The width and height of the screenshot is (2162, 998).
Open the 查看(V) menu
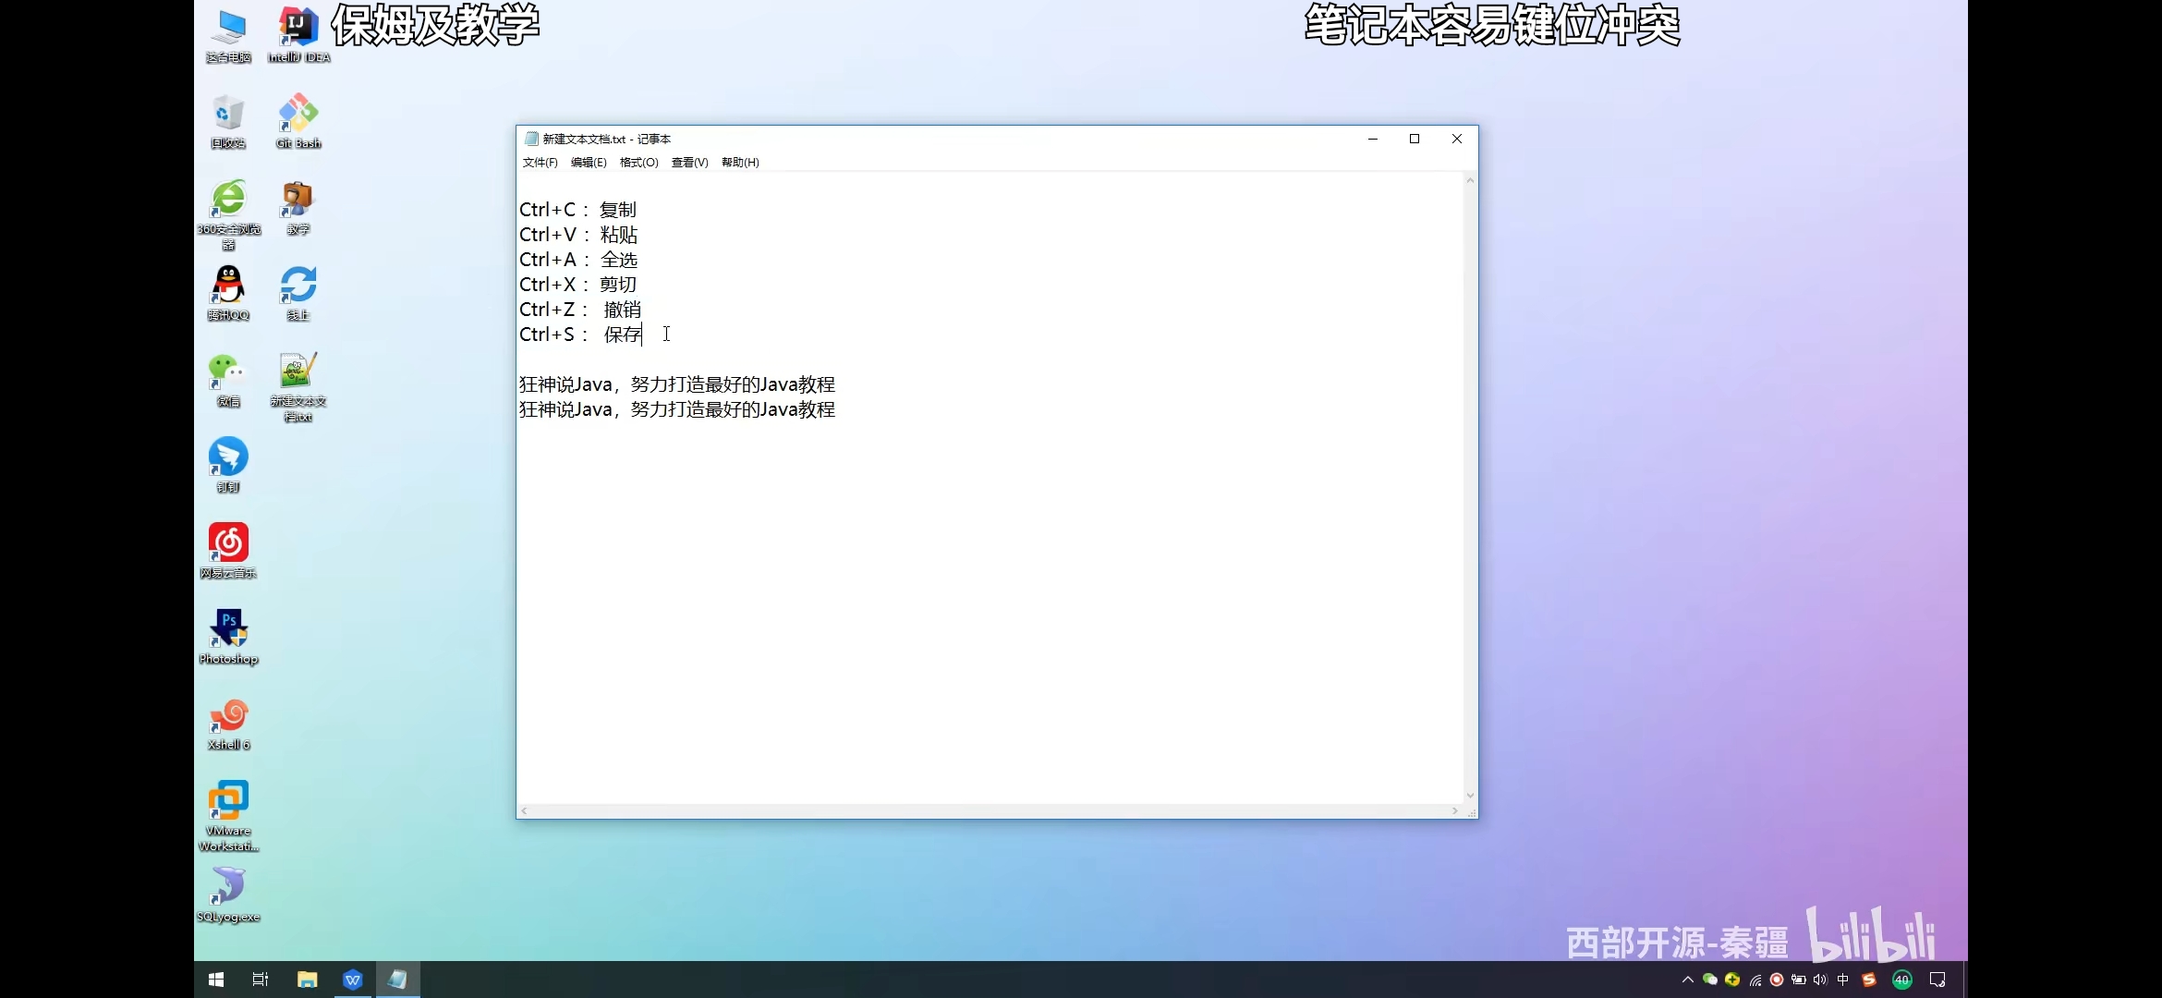pyautogui.click(x=689, y=163)
